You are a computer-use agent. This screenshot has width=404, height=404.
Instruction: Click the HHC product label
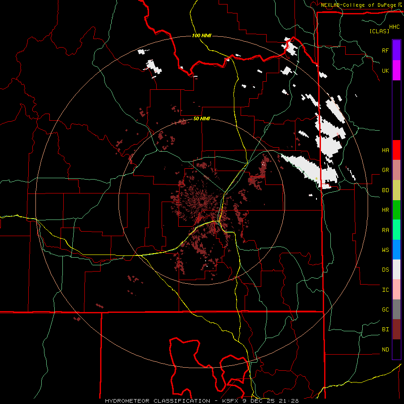(x=395, y=27)
